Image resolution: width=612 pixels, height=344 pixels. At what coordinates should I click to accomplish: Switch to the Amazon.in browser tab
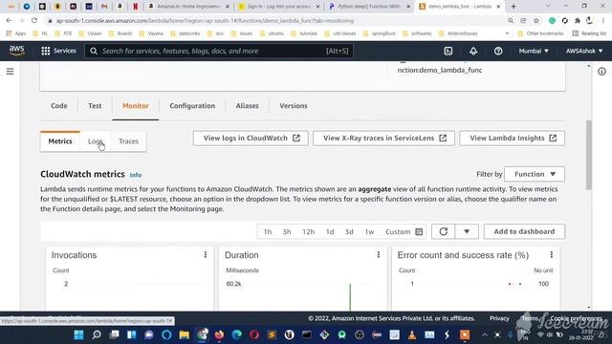[189, 7]
